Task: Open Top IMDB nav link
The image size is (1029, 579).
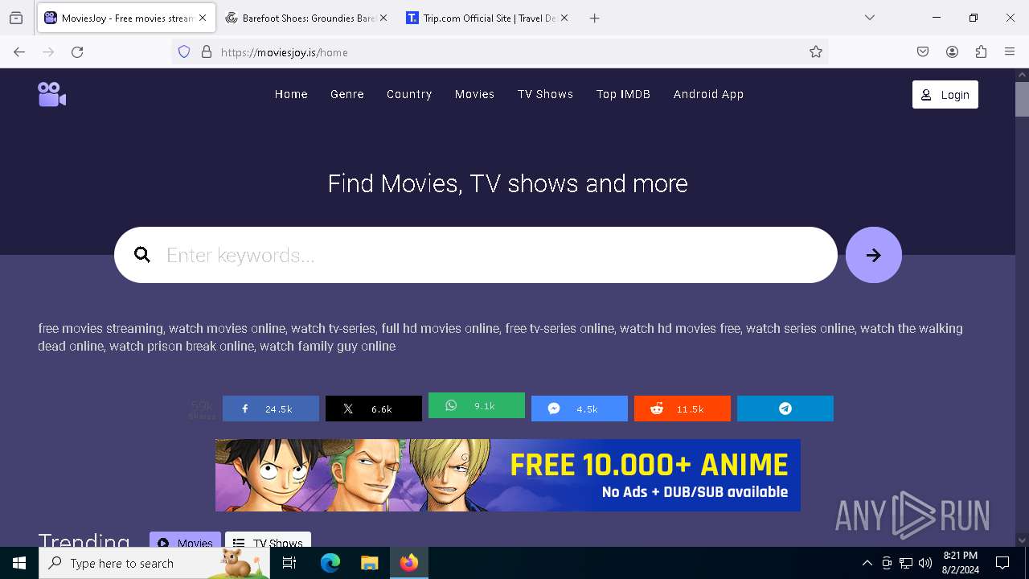Action: pos(623,94)
